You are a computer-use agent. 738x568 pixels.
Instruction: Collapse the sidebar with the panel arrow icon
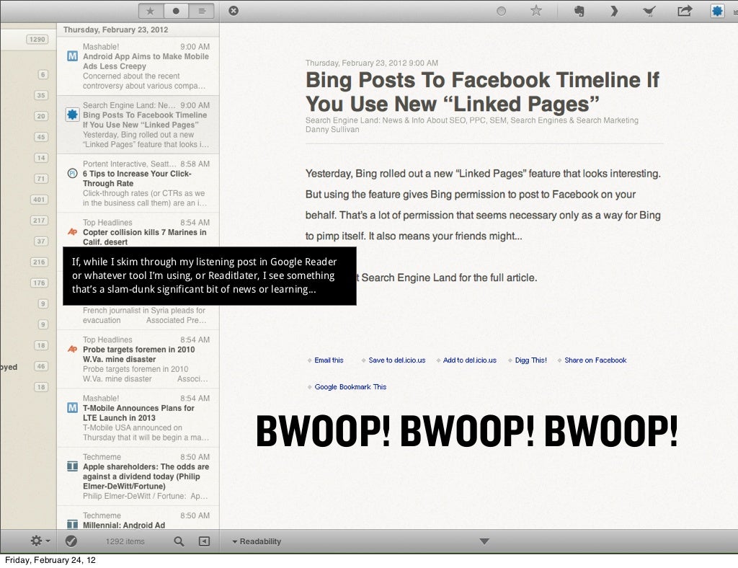(x=204, y=541)
